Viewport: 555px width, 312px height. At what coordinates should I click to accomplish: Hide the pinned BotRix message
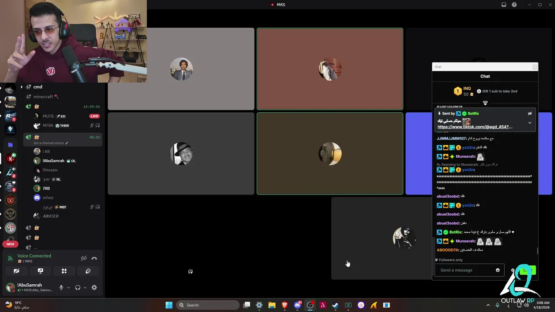[529, 114]
